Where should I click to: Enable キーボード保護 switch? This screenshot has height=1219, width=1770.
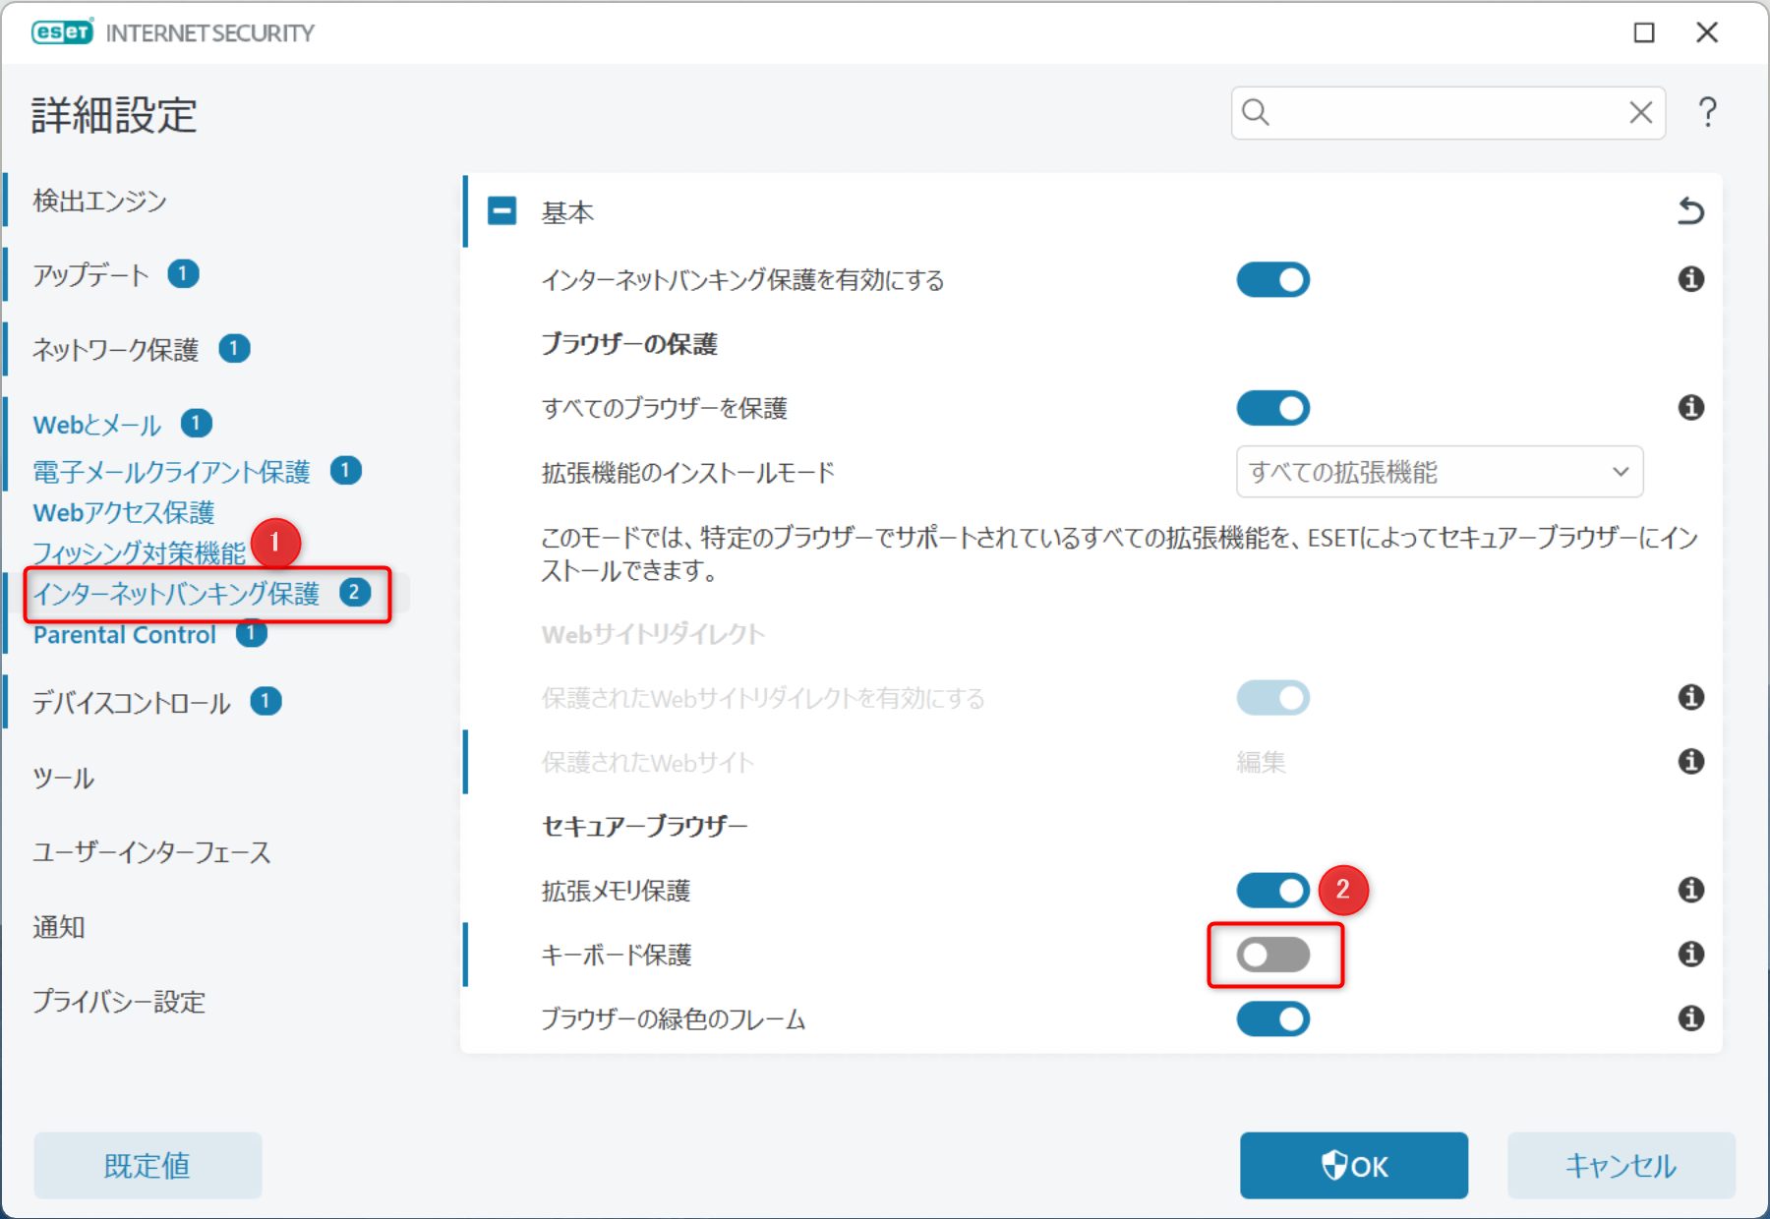point(1272,955)
